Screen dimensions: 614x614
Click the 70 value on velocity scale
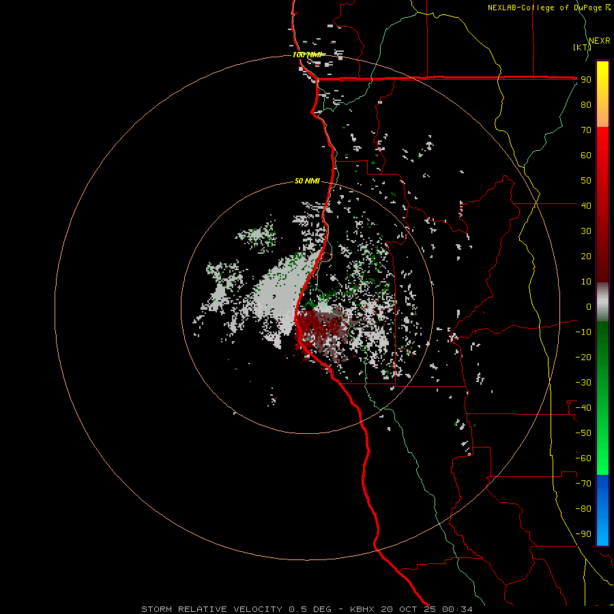click(586, 130)
